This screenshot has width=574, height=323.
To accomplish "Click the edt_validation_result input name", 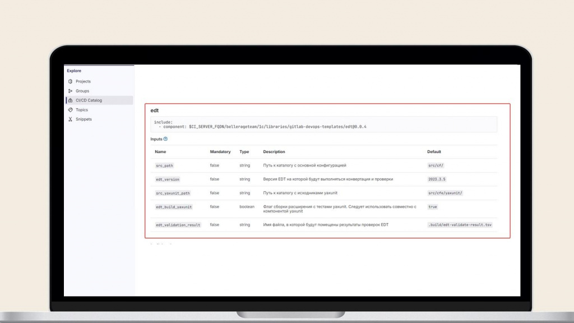I will 178,225.
